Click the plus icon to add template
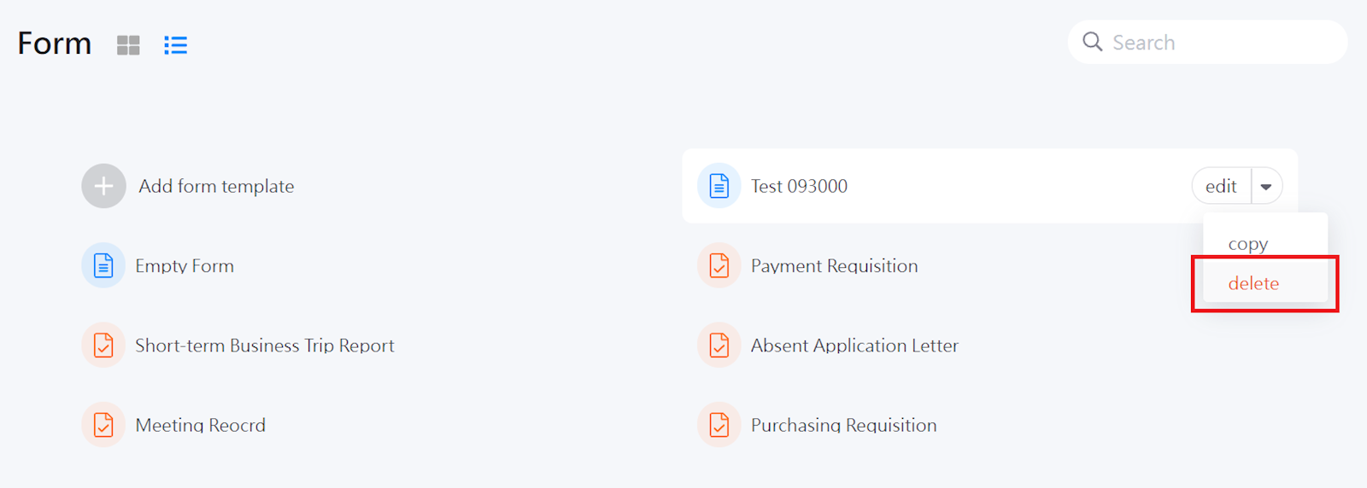The width and height of the screenshot is (1367, 488). (103, 186)
